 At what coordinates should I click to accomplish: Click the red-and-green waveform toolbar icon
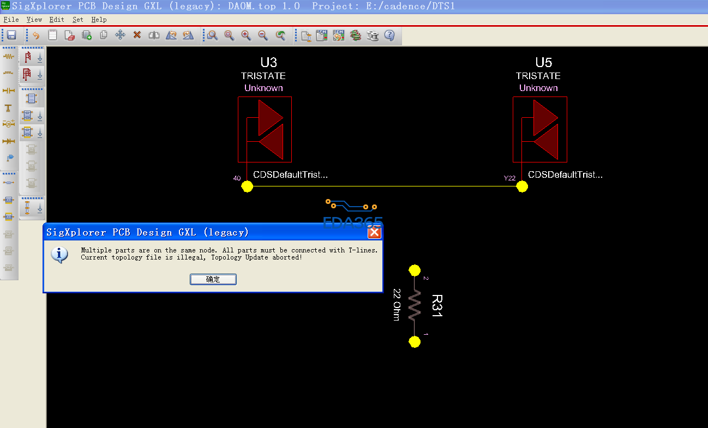tap(356, 35)
